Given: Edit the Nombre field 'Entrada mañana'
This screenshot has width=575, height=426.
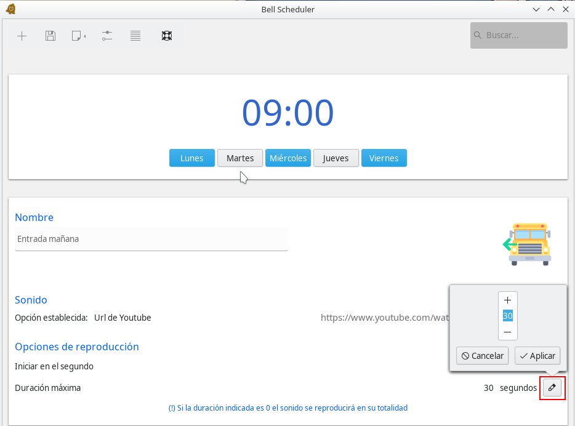Looking at the screenshot, I should point(151,239).
